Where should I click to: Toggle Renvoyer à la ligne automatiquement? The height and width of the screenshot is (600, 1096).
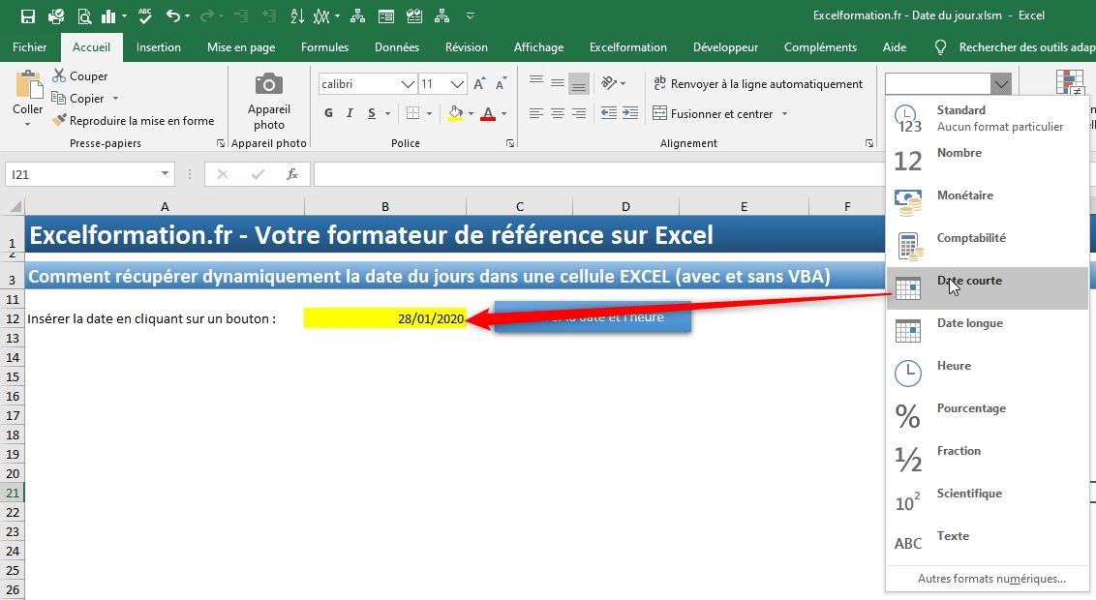[x=757, y=84]
